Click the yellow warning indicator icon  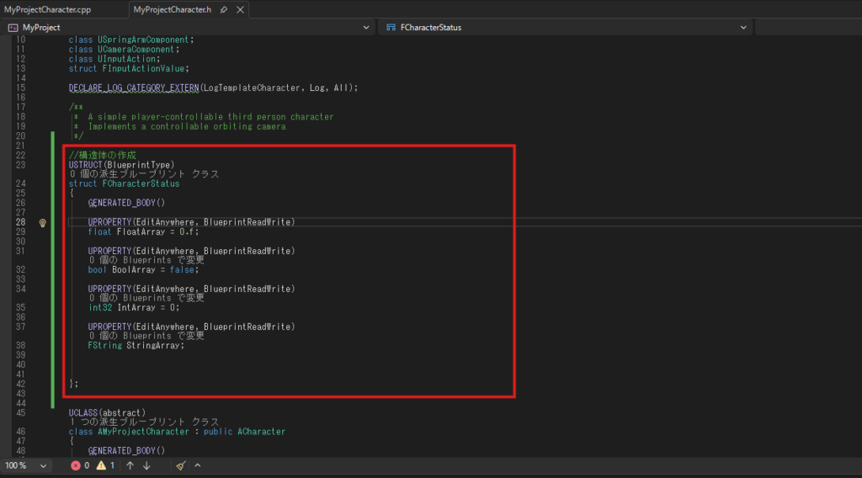(x=101, y=465)
